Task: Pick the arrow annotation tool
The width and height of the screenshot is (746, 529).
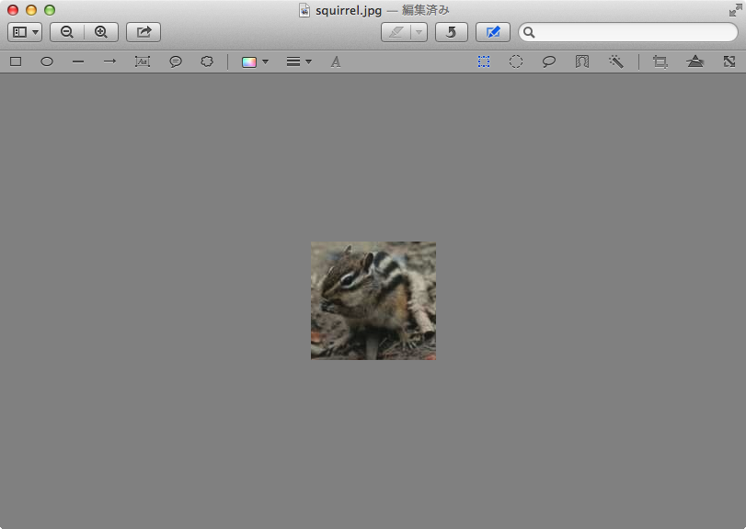Action: pos(109,62)
